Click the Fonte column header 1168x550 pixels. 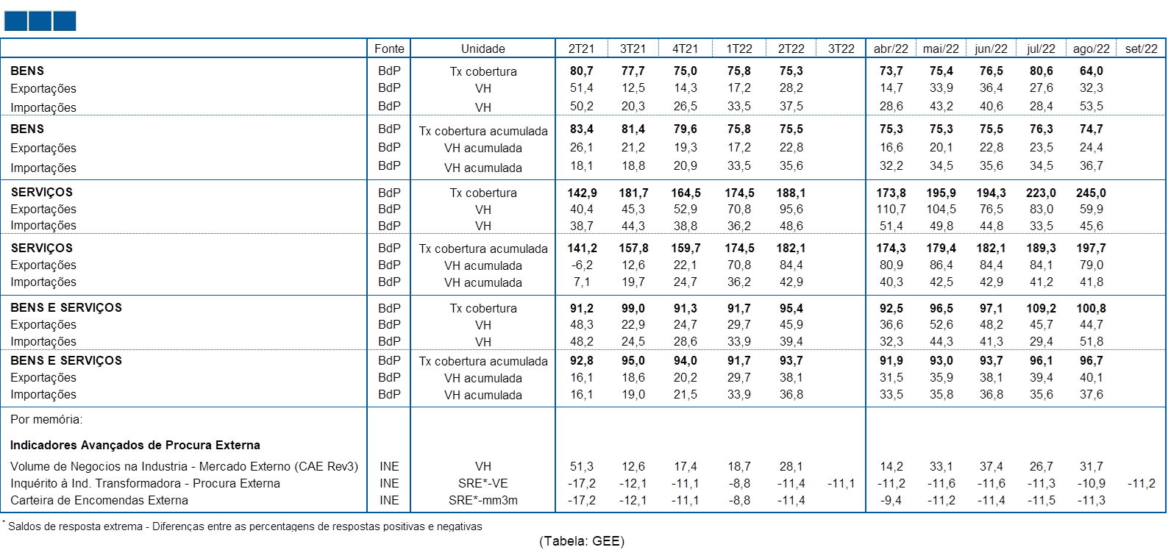(x=389, y=49)
